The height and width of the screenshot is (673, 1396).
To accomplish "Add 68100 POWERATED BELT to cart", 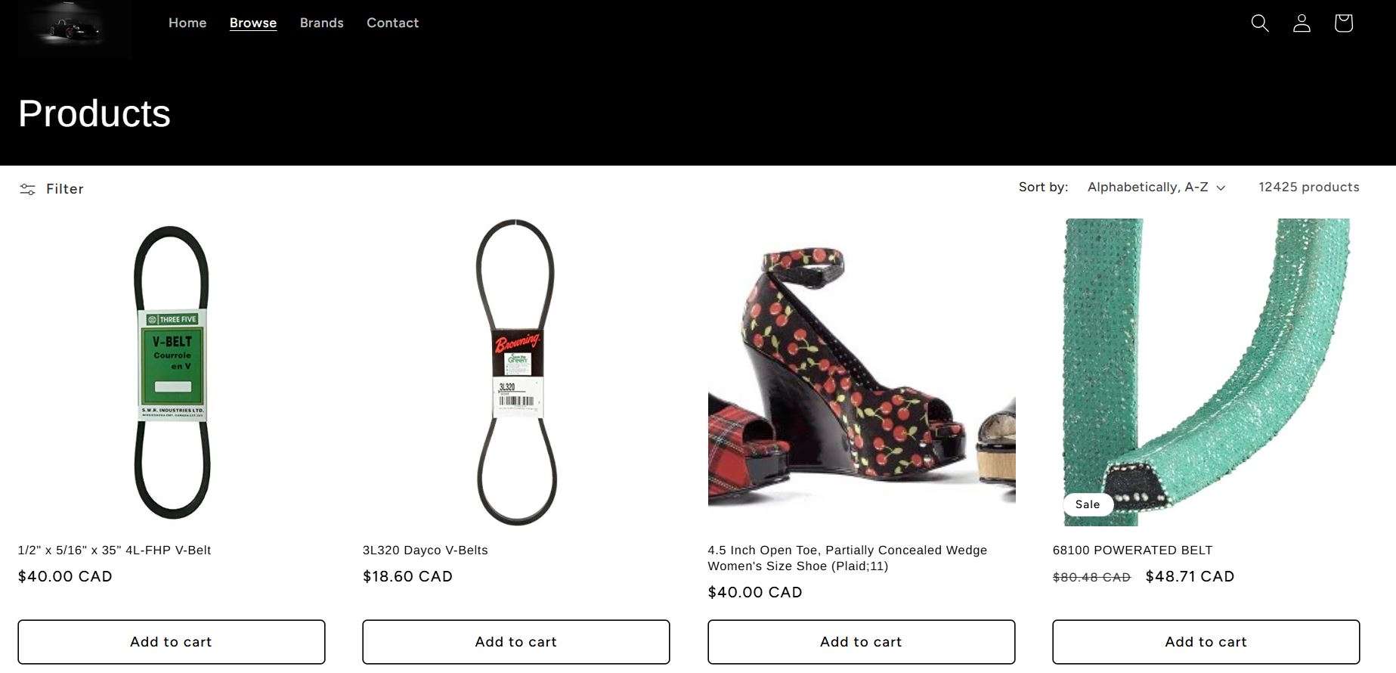I will tap(1206, 642).
